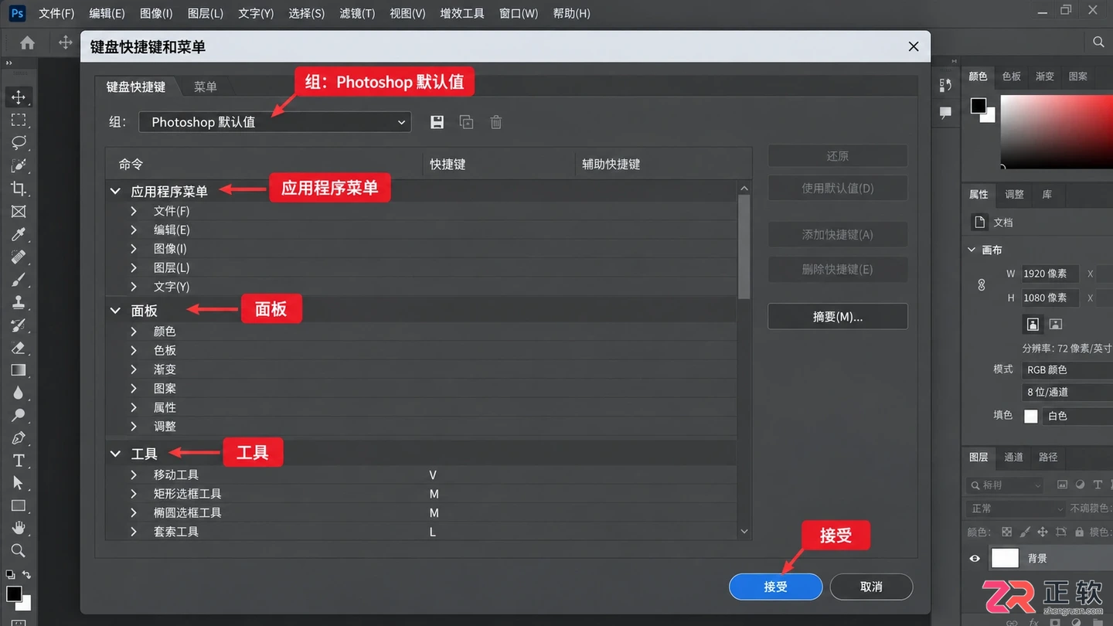
Task: Click the search icon at top right
Action: [1098, 42]
